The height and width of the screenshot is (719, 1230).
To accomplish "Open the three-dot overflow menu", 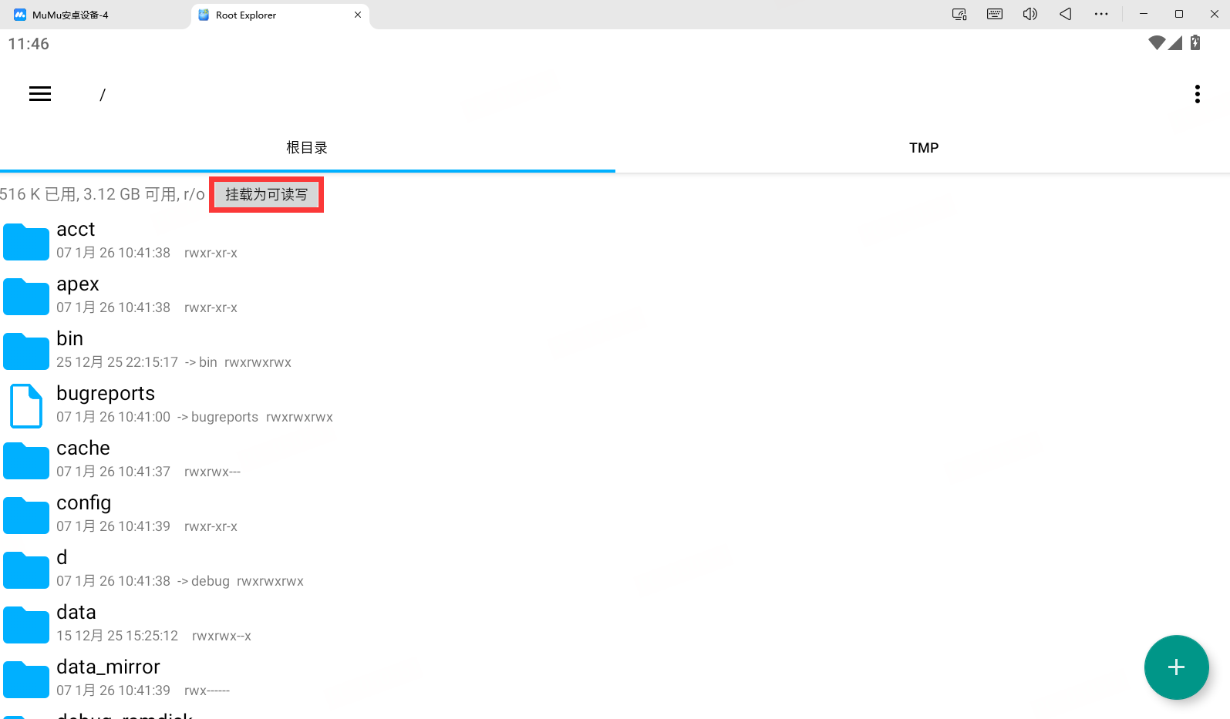I will [x=1197, y=94].
